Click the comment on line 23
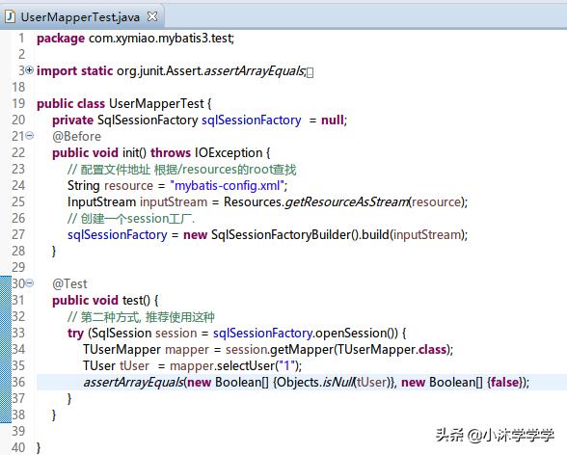The width and height of the screenshot is (567, 455). (x=182, y=170)
